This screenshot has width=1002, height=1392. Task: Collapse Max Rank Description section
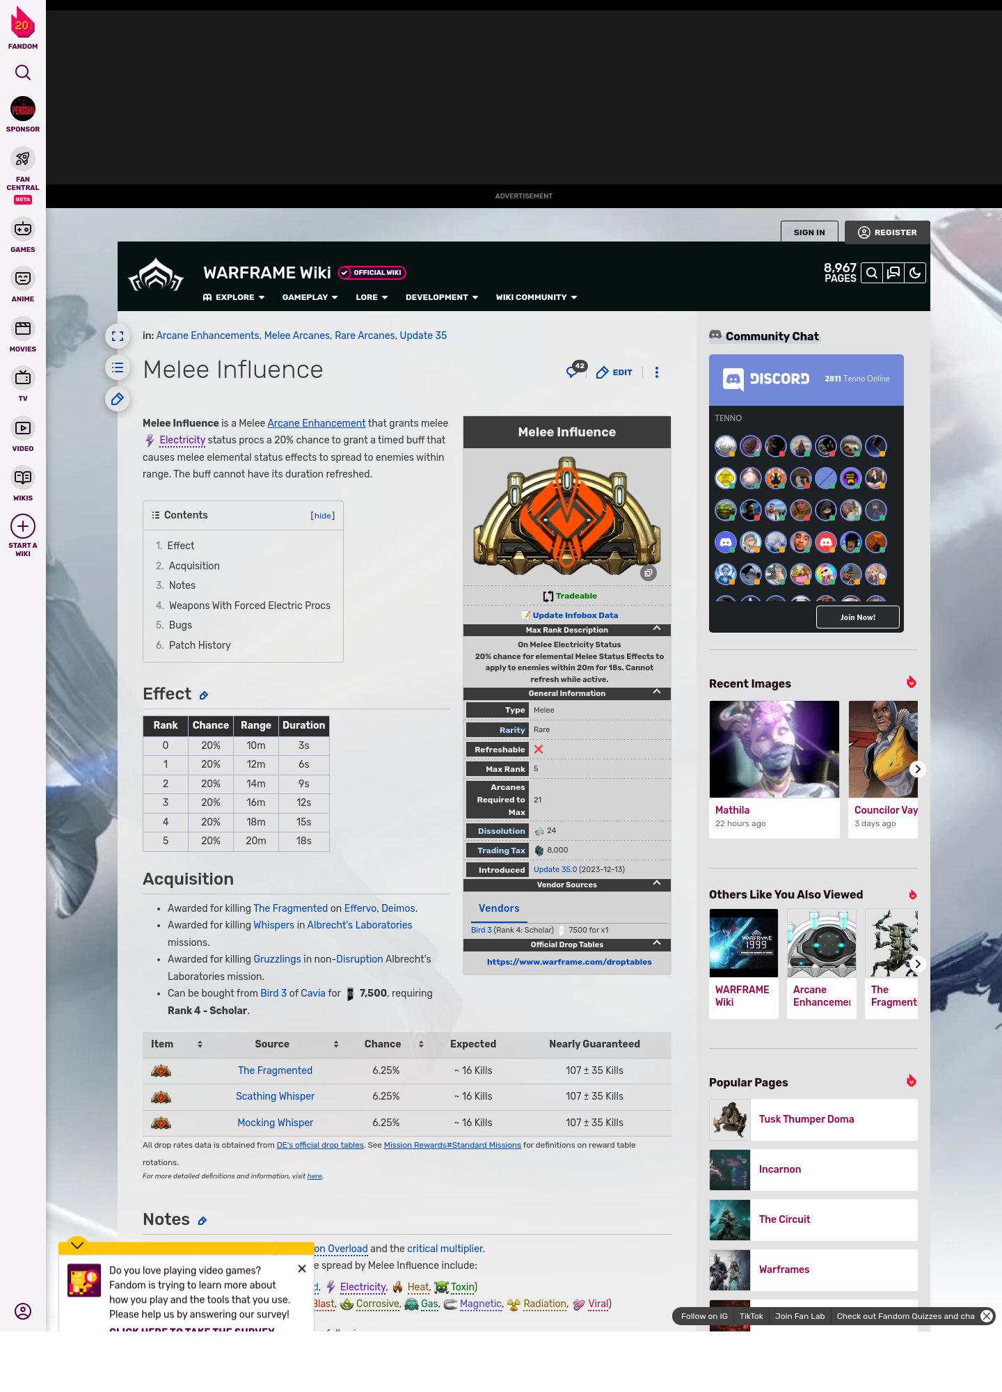(657, 628)
